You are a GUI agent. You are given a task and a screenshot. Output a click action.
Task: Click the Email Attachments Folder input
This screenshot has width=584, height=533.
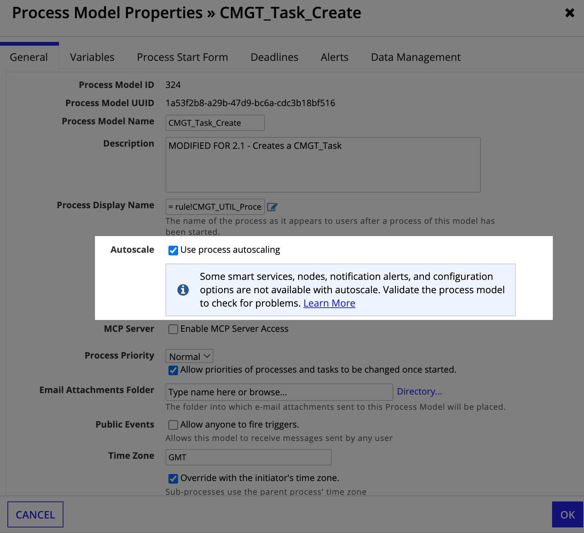(279, 392)
